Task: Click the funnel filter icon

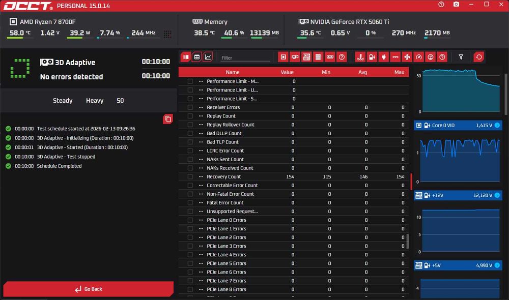Action: (461, 57)
